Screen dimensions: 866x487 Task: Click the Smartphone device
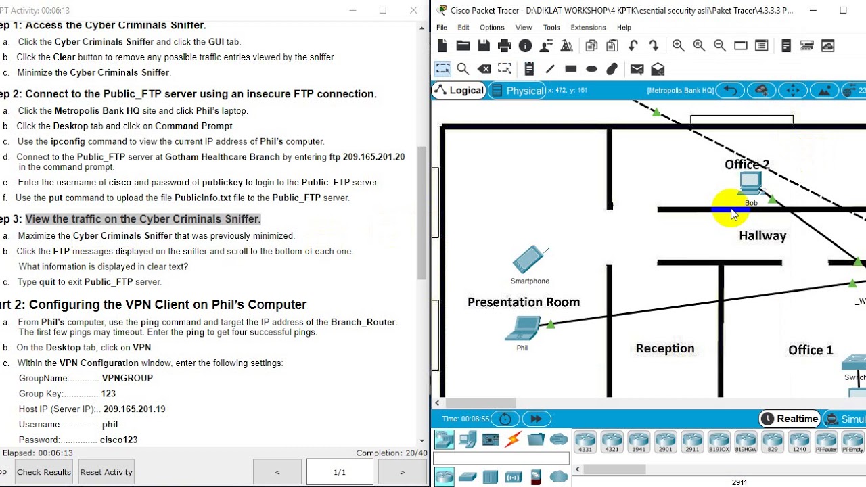point(530,259)
